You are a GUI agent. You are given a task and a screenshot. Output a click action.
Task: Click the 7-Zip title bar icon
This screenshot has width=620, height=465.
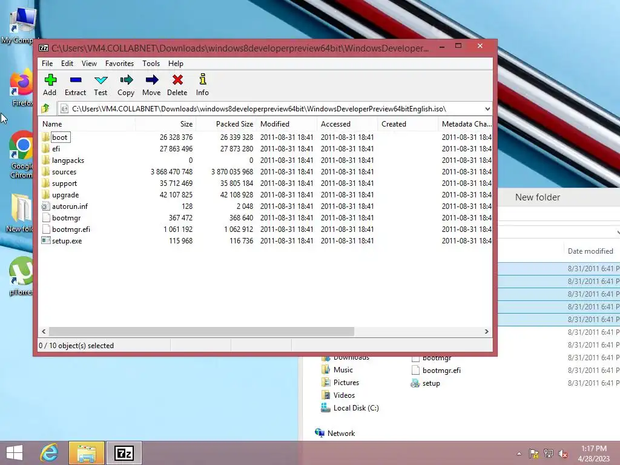[44, 48]
